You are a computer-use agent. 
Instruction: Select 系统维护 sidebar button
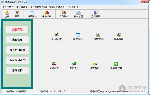[x=17, y=70]
